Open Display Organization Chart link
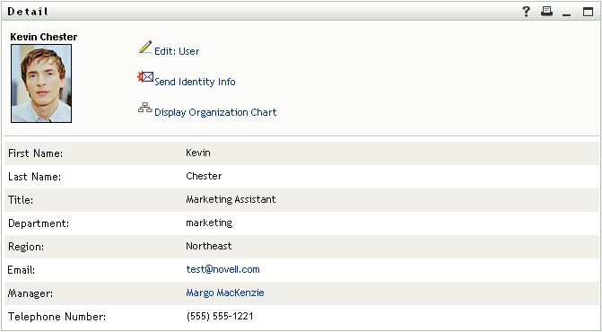 [215, 112]
